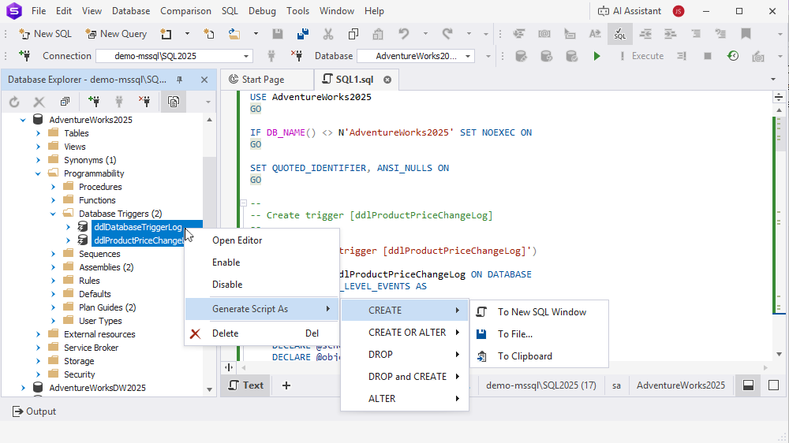Collapse the code region at Create trigger comment

(243, 203)
